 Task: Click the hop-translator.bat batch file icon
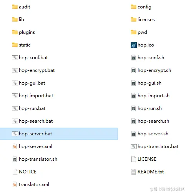[134, 146]
